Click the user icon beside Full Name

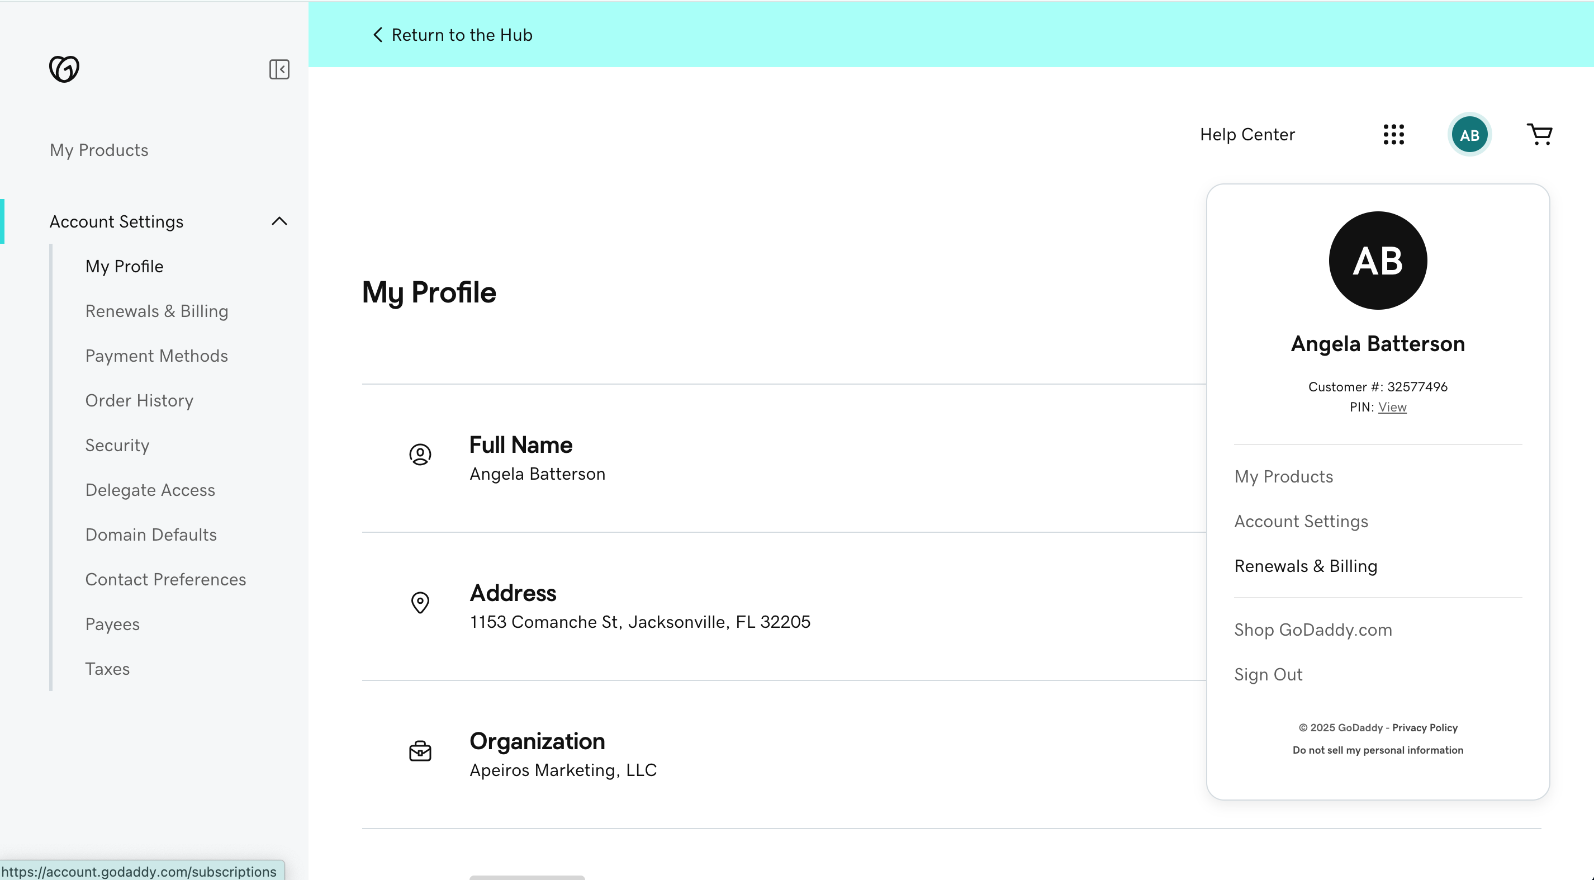tap(420, 455)
